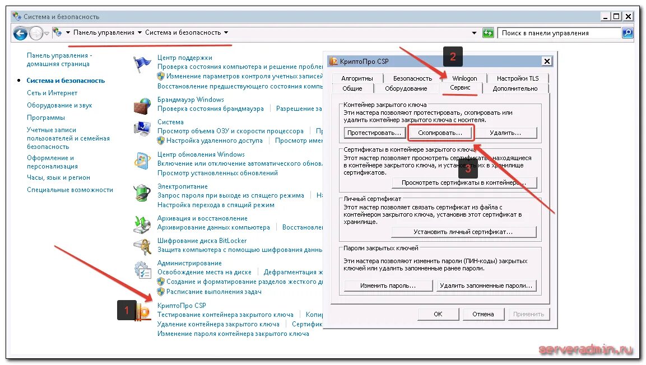Switch to the Алгоритмы tab
Viewport: 646px width, 365px height.
coord(357,78)
